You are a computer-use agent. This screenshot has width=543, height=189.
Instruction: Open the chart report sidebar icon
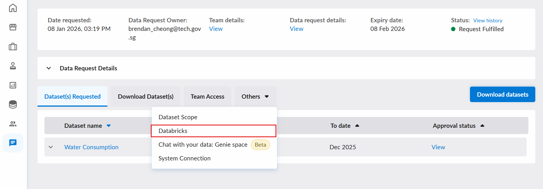pyautogui.click(x=13, y=85)
